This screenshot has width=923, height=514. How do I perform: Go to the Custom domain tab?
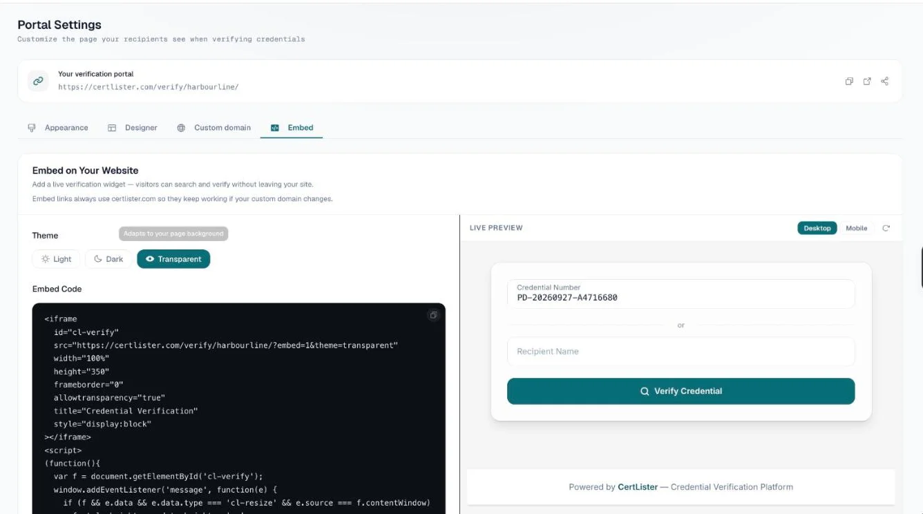[x=214, y=128]
